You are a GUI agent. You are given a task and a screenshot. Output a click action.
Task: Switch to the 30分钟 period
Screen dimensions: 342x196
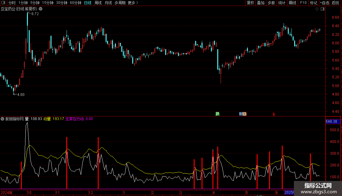coord(62,3)
